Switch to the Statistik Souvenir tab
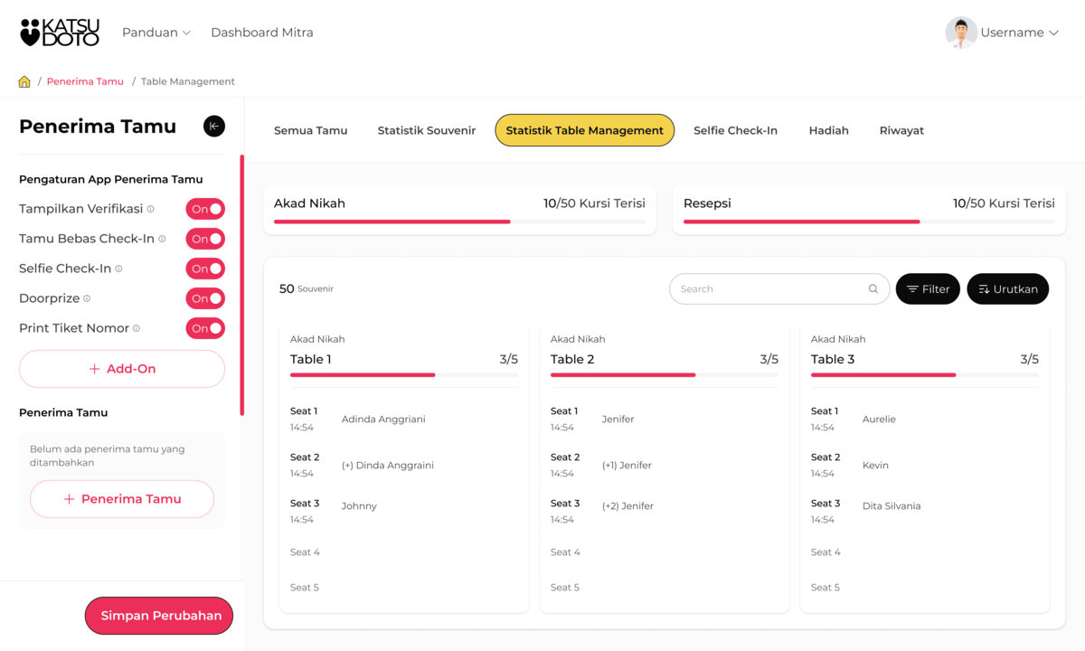Screen dimensions: 1085x651 [x=427, y=130]
